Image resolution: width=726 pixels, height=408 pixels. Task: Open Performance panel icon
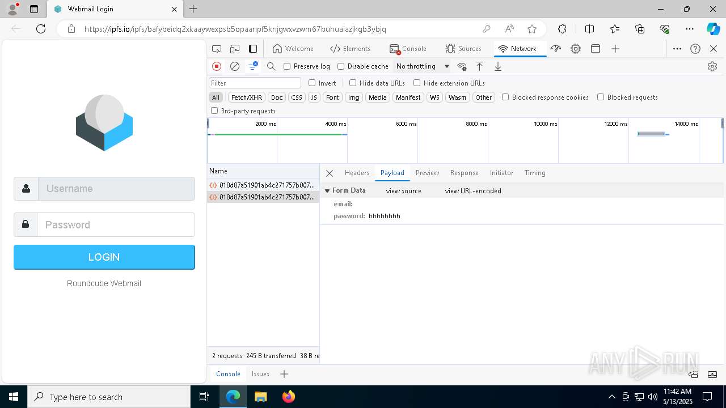click(556, 49)
